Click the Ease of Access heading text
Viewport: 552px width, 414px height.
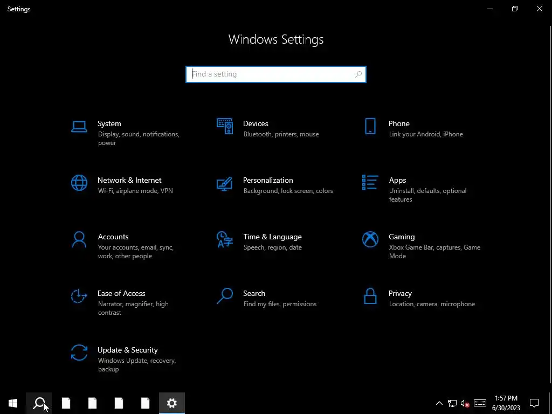121,294
